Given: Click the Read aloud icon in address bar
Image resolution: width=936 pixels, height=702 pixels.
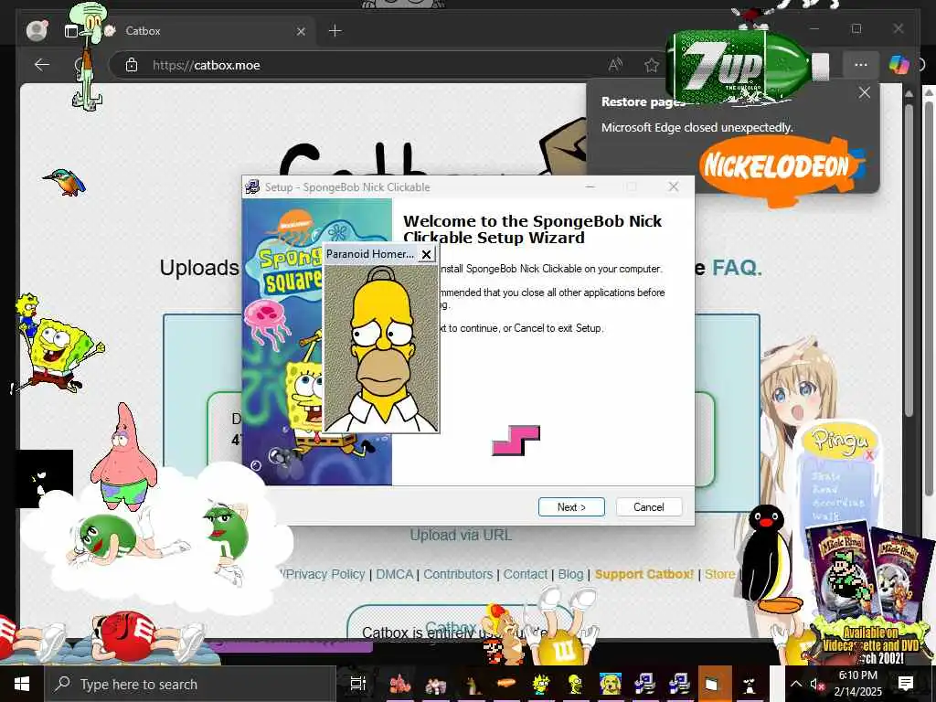Looking at the screenshot, I should 615,65.
